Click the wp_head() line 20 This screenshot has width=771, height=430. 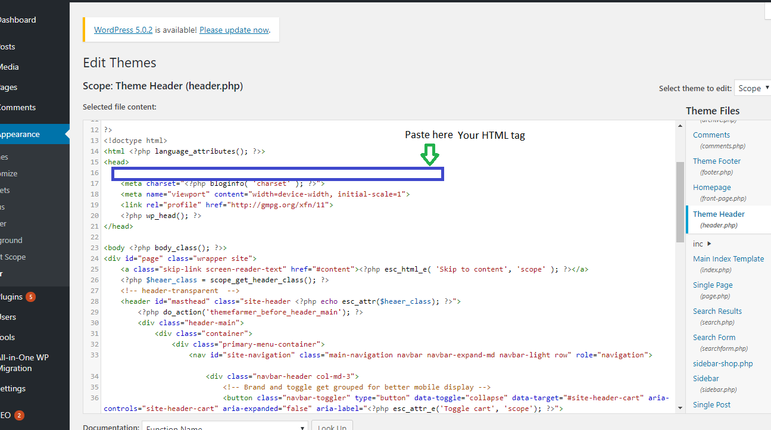tap(161, 216)
